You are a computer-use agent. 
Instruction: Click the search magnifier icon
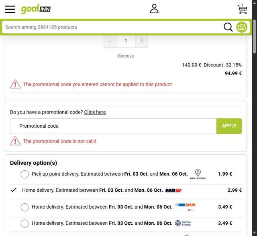[x=228, y=27]
